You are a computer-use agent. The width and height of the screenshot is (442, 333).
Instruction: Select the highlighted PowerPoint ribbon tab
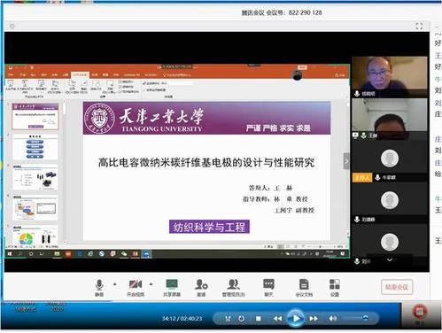coord(81,74)
